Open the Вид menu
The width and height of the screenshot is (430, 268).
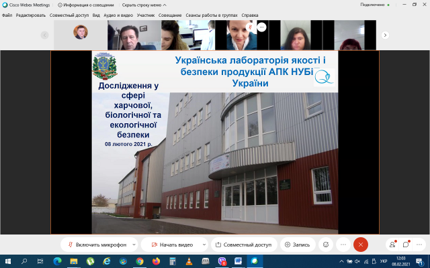click(x=96, y=15)
